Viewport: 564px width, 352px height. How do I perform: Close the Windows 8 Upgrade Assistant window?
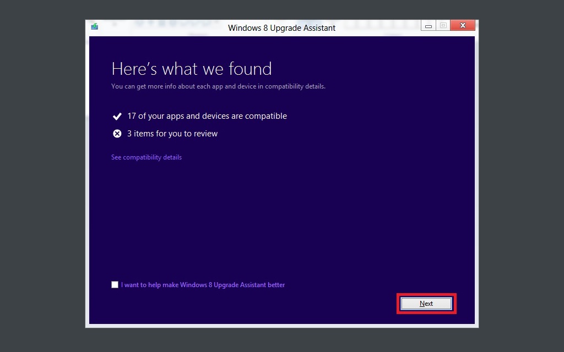463,26
